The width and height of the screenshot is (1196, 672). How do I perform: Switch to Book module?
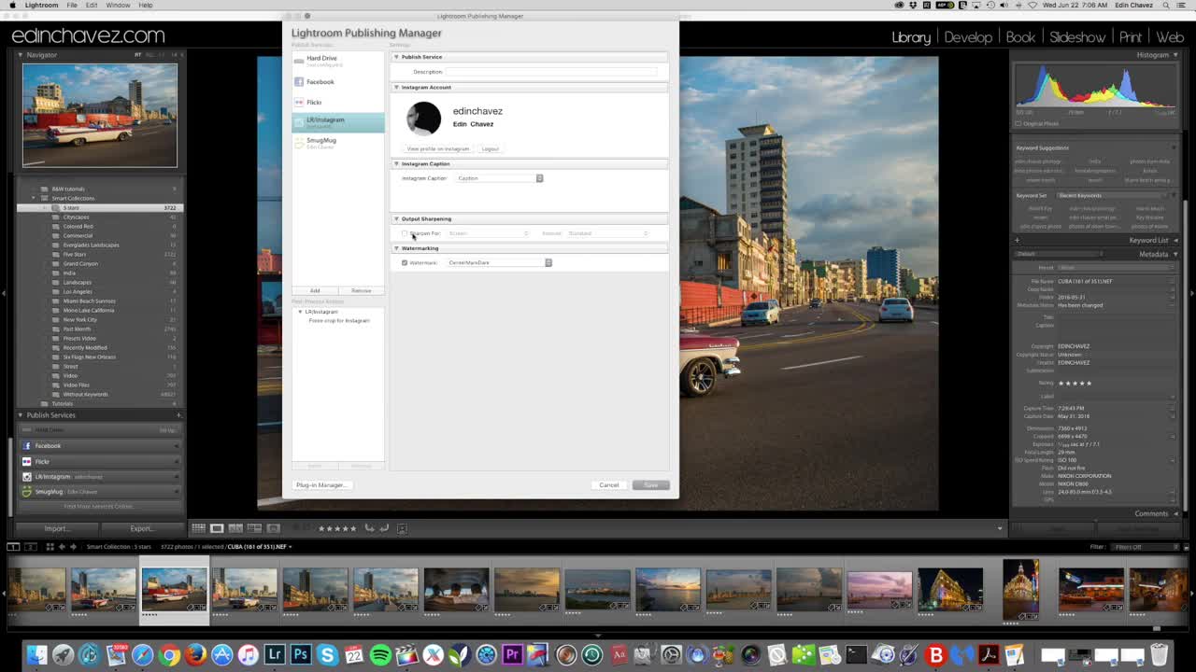[1020, 37]
